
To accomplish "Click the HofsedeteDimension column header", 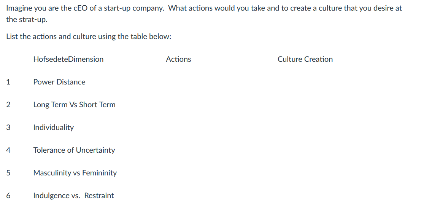I will click(68, 59).
